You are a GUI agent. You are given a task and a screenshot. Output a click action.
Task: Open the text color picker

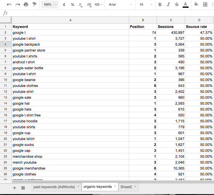[x=185, y=5]
